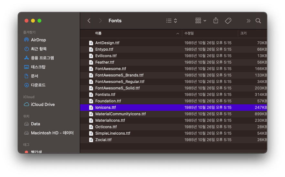This screenshot has height=177, width=285.
Task: Click the font file icon of Octicons.ttf
Action: point(91,127)
